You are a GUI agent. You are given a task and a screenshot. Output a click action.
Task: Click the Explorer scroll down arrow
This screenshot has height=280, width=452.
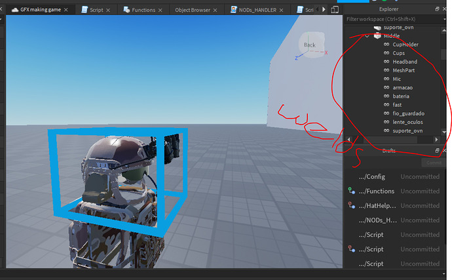click(x=443, y=132)
